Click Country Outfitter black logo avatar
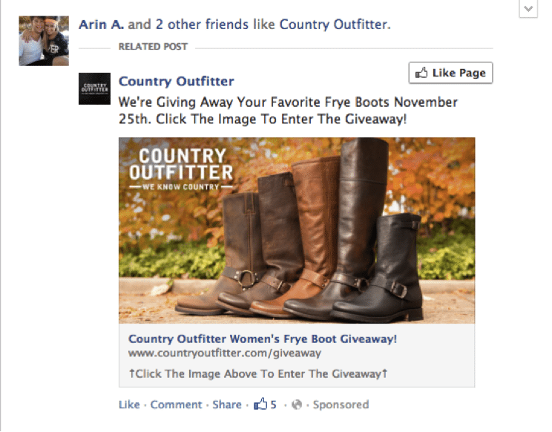Image resolution: width=552 pixels, height=432 pixels. (94, 89)
